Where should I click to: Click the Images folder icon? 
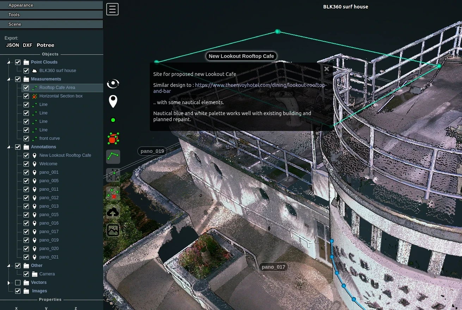pos(26,291)
